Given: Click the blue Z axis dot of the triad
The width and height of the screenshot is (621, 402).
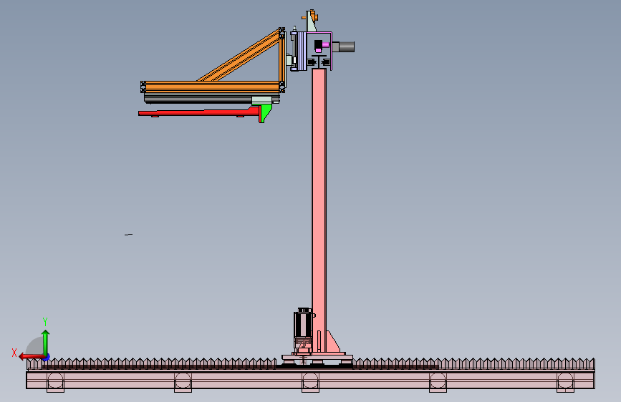Looking at the screenshot, I should click(47, 358).
